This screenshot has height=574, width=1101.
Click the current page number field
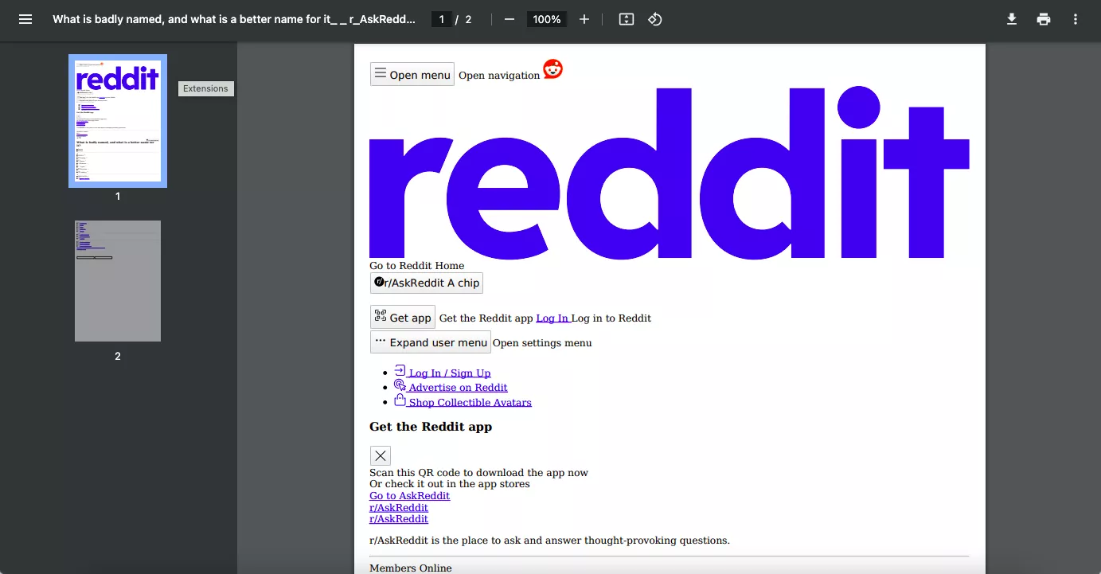[x=441, y=19]
